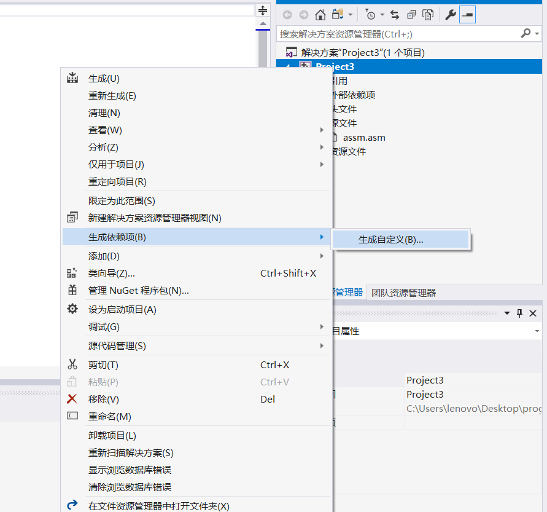
Task: Click the editor vertical scrollbar thumb
Action: pyautogui.click(x=263, y=48)
